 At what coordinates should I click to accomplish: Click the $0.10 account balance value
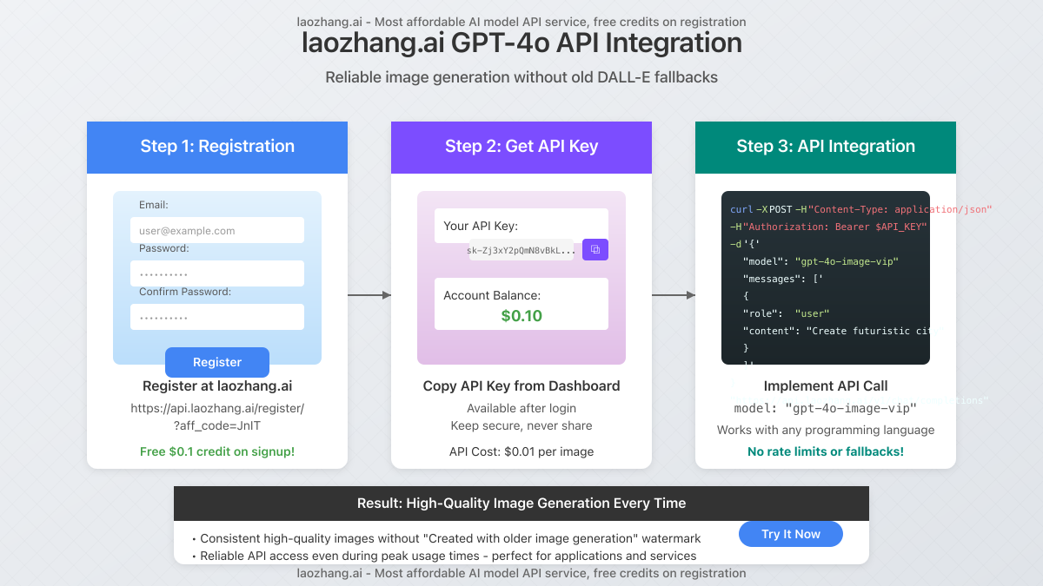tap(521, 316)
